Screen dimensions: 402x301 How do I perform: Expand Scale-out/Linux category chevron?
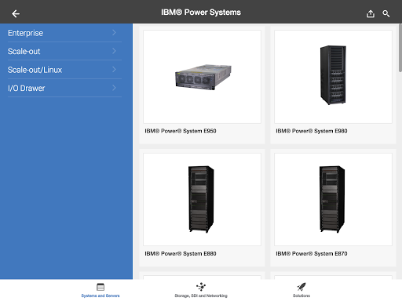114,69
